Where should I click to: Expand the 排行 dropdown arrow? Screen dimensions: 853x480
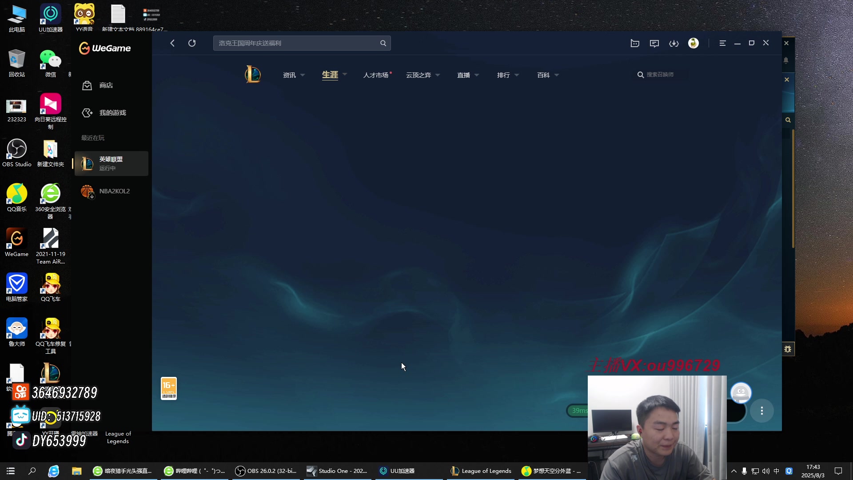[517, 75]
